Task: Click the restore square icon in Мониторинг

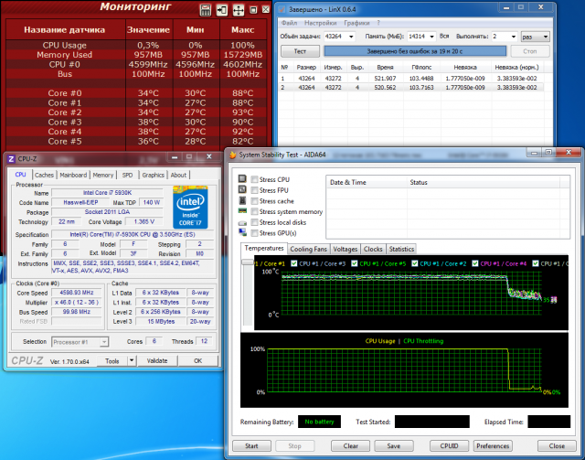Action: (x=253, y=10)
